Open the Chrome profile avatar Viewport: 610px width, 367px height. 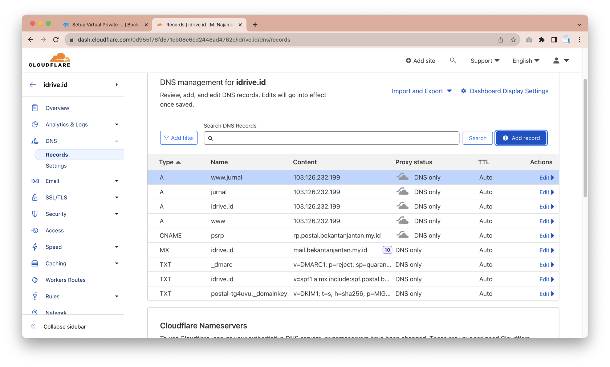(x=567, y=40)
